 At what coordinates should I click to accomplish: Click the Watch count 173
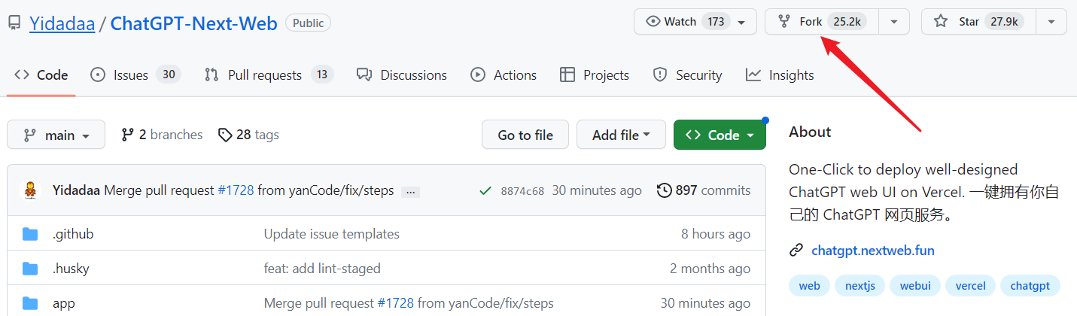point(716,22)
